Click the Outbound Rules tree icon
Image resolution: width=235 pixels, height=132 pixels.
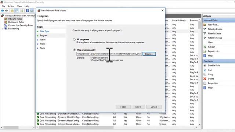[x=6, y=22]
